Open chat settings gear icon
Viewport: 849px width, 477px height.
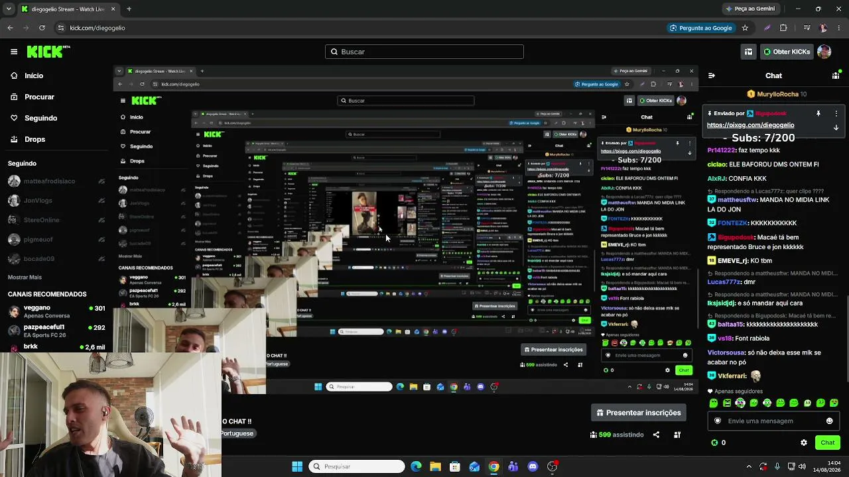804,443
